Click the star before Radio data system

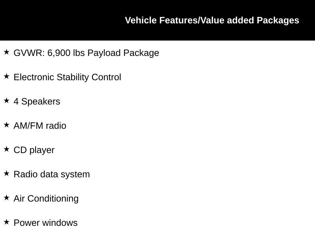(6, 173)
